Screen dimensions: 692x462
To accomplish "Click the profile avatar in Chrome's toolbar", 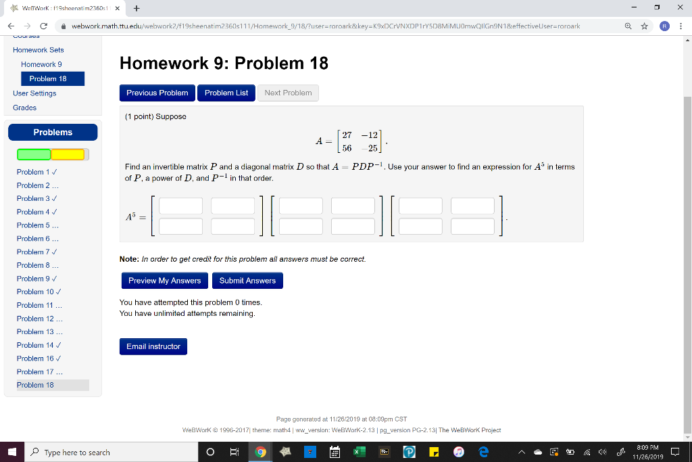I will pos(664,26).
